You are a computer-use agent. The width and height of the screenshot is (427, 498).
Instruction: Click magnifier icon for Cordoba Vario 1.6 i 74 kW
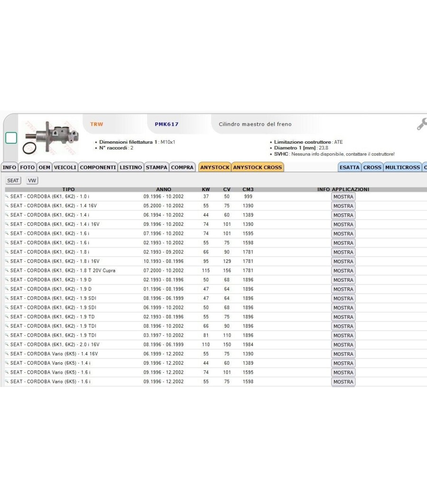(7, 372)
